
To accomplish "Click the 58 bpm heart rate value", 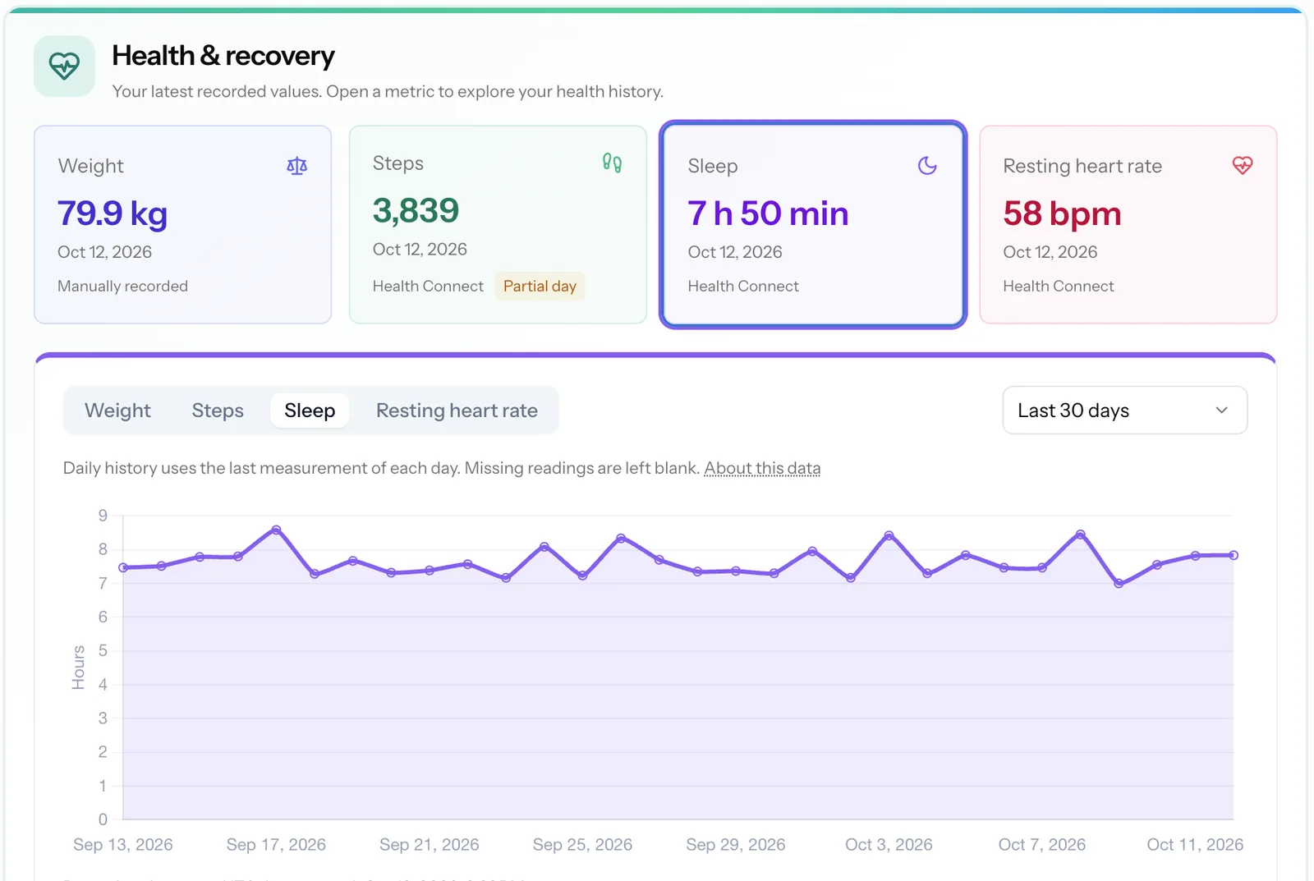I will click(1062, 213).
